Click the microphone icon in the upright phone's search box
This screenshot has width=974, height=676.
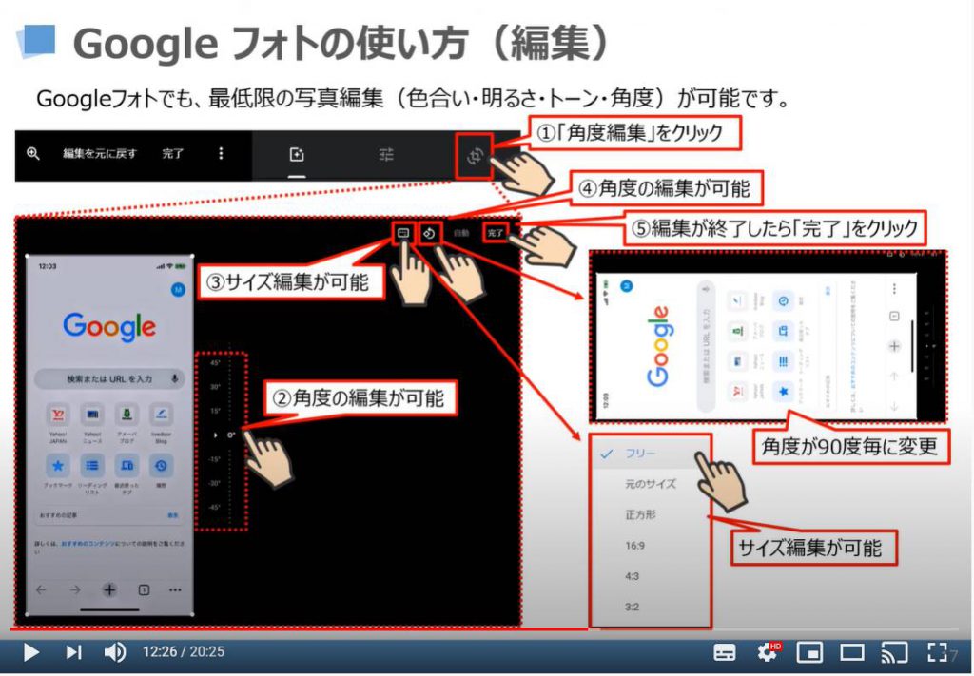point(175,378)
